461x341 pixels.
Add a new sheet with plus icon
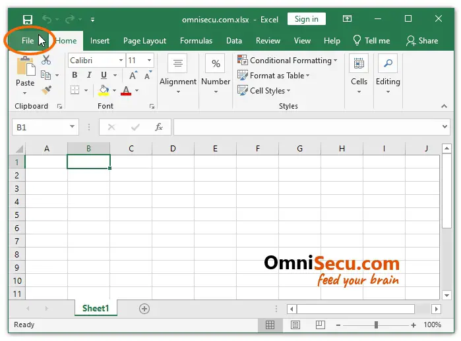(x=144, y=309)
